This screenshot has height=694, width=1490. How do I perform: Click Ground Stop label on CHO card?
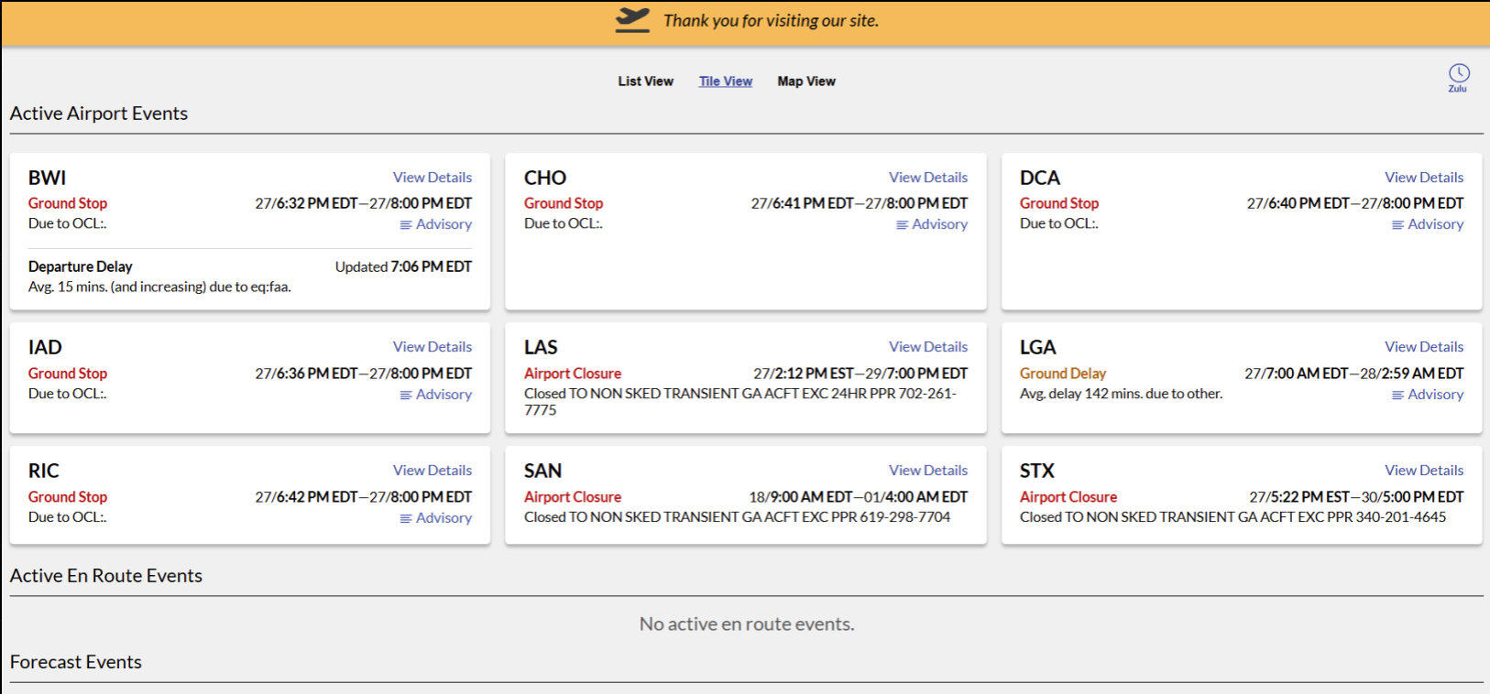click(564, 203)
